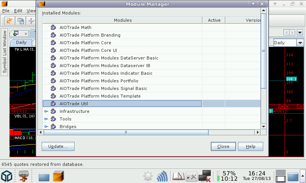Click the first chart toolbar icon
Viewport: 306px width, 183px height.
pyautogui.click(x=10, y=21)
